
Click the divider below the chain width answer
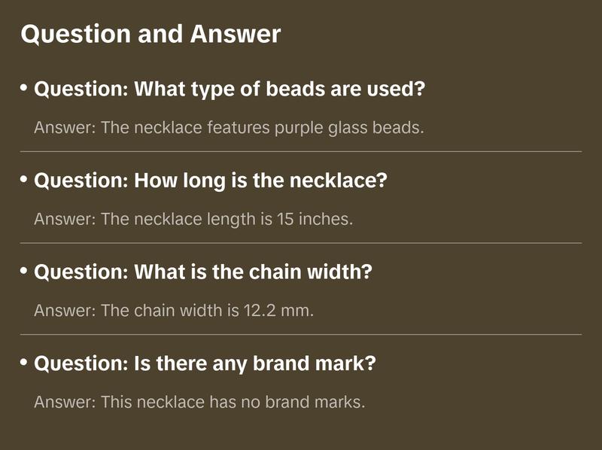coord(301,334)
